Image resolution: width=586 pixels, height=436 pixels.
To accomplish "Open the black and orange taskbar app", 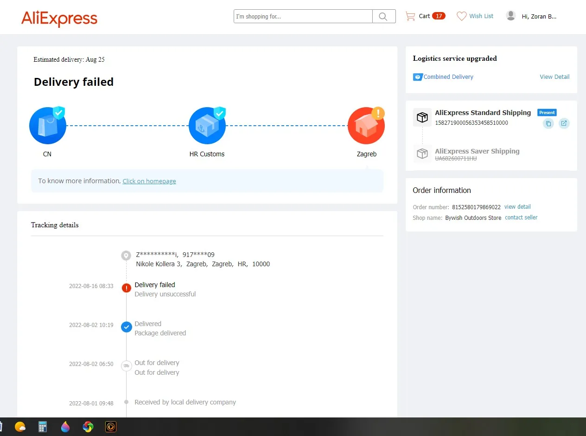I will [110, 427].
